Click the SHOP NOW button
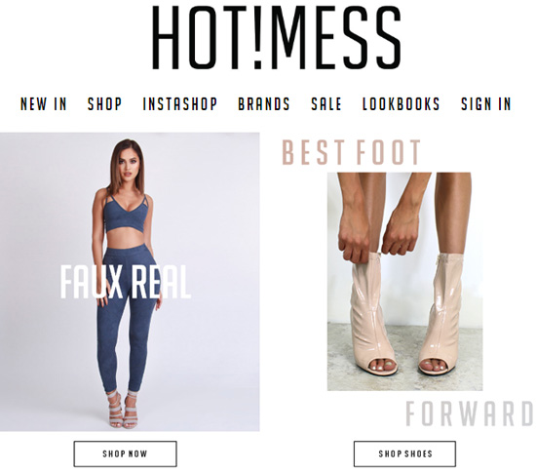Viewport: 536px width, 472px height. 125,453
